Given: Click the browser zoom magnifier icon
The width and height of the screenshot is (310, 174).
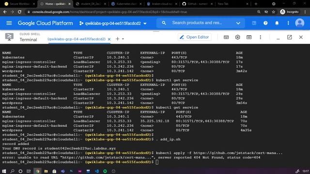Looking at the screenshot, I should (x=259, y=12).
